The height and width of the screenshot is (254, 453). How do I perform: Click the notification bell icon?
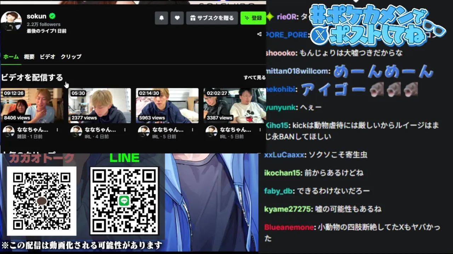[x=161, y=18]
